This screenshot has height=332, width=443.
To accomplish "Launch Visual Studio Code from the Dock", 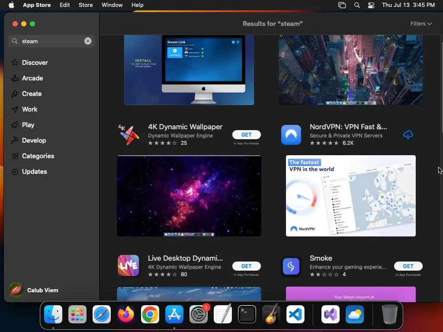I will click(x=295, y=314).
